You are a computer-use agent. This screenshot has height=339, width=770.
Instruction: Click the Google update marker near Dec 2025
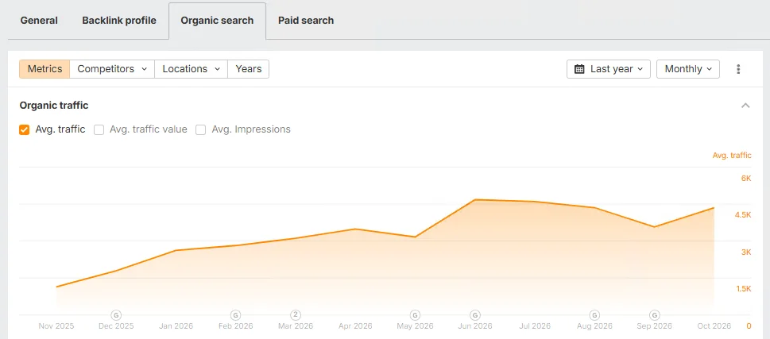tap(116, 315)
